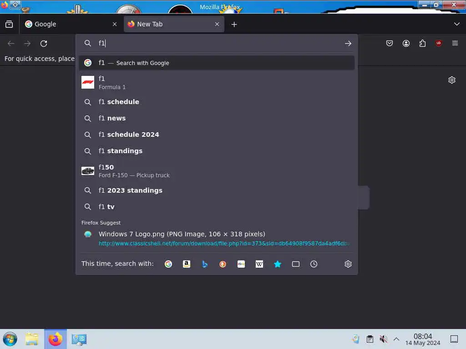Open the uBlock Origin extension icon
The image size is (466, 349).
click(439, 43)
